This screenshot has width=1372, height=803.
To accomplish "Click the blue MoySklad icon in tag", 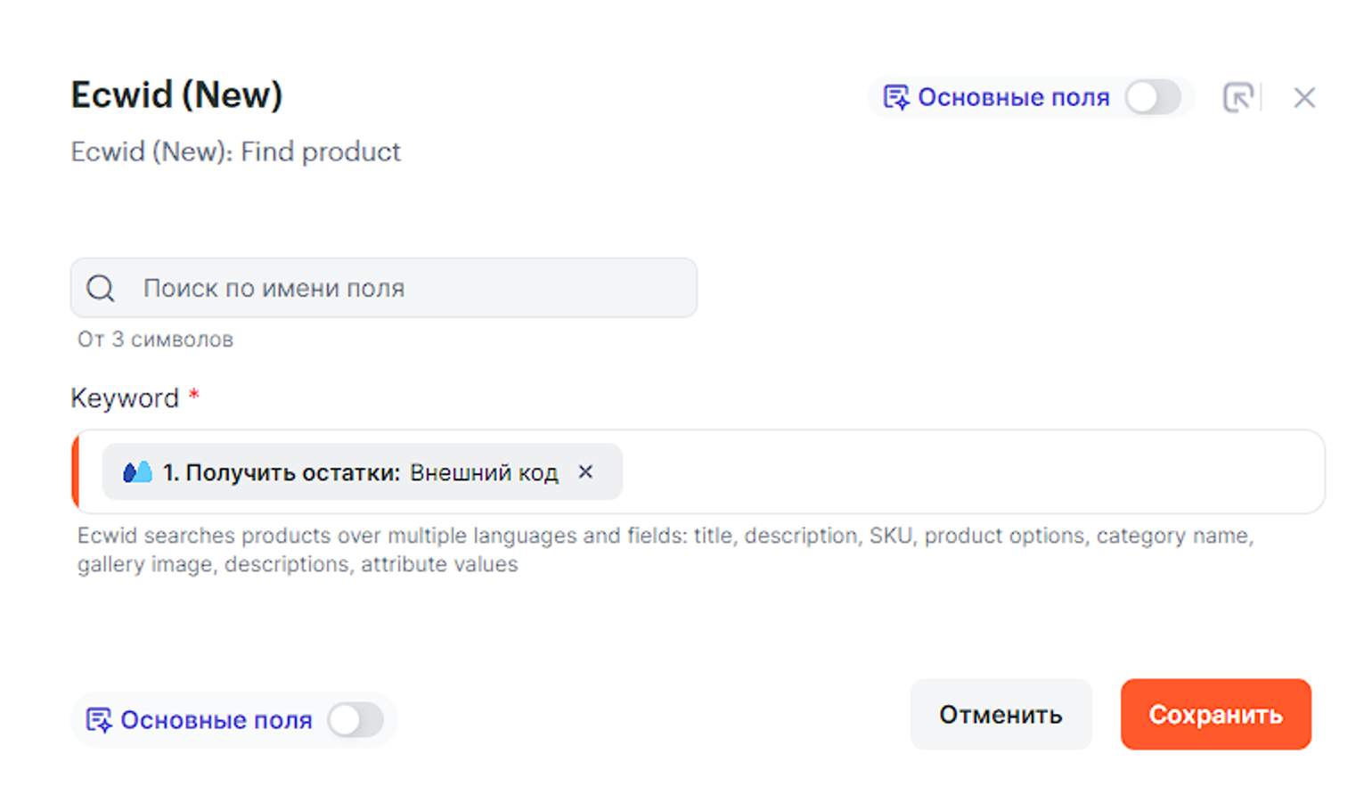I will pos(137,471).
